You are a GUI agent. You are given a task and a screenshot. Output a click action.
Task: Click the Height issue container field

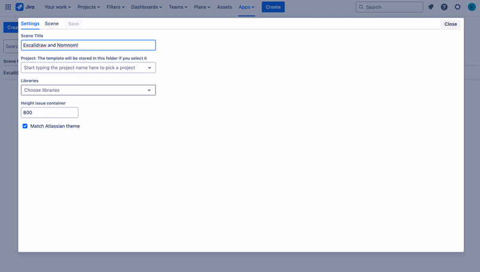pyautogui.click(x=50, y=112)
